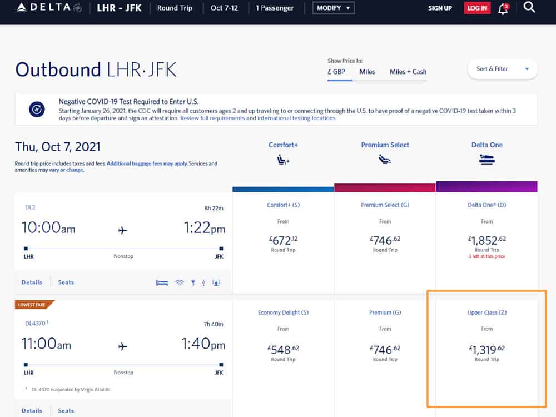Click LHR - JFK route in header

(119, 8)
